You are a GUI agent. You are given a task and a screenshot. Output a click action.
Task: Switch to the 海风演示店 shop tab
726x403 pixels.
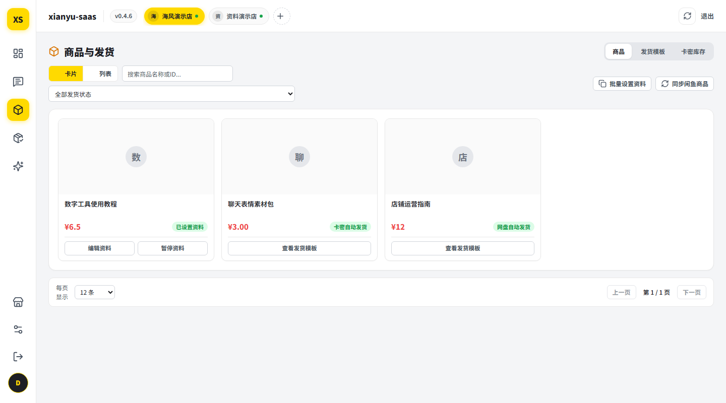pyautogui.click(x=174, y=16)
